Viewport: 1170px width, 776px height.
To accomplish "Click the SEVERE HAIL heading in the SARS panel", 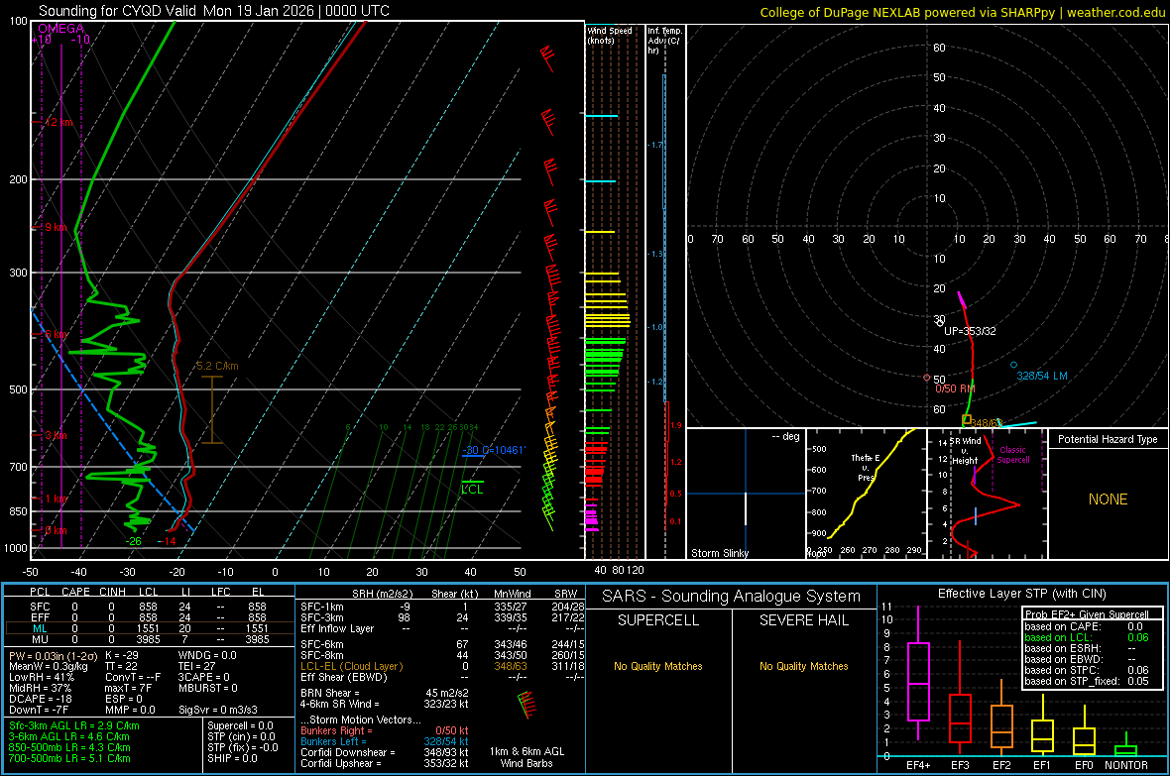I will (804, 620).
